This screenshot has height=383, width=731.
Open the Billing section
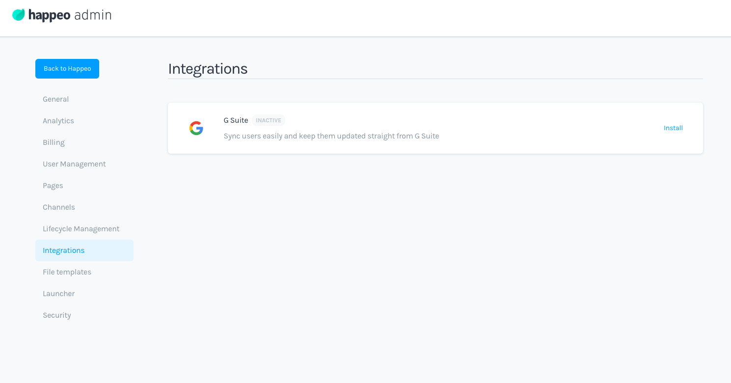(x=54, y=142)
